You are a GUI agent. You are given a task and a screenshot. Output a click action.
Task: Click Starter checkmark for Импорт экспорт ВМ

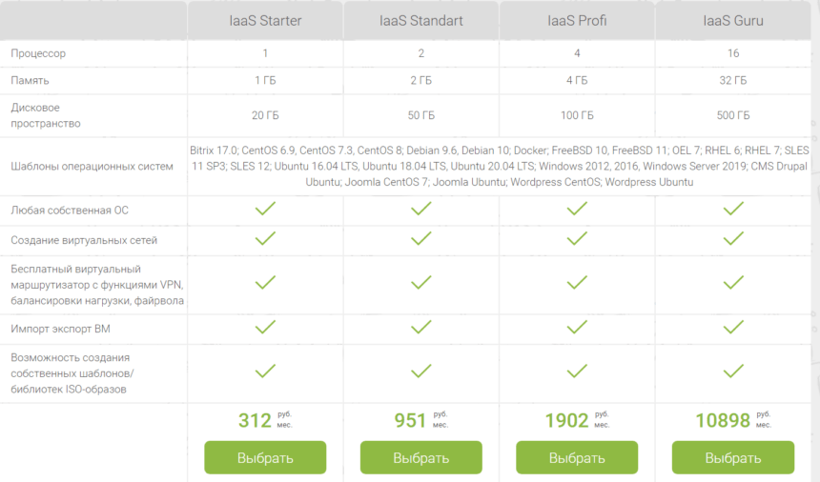point(265,327)
